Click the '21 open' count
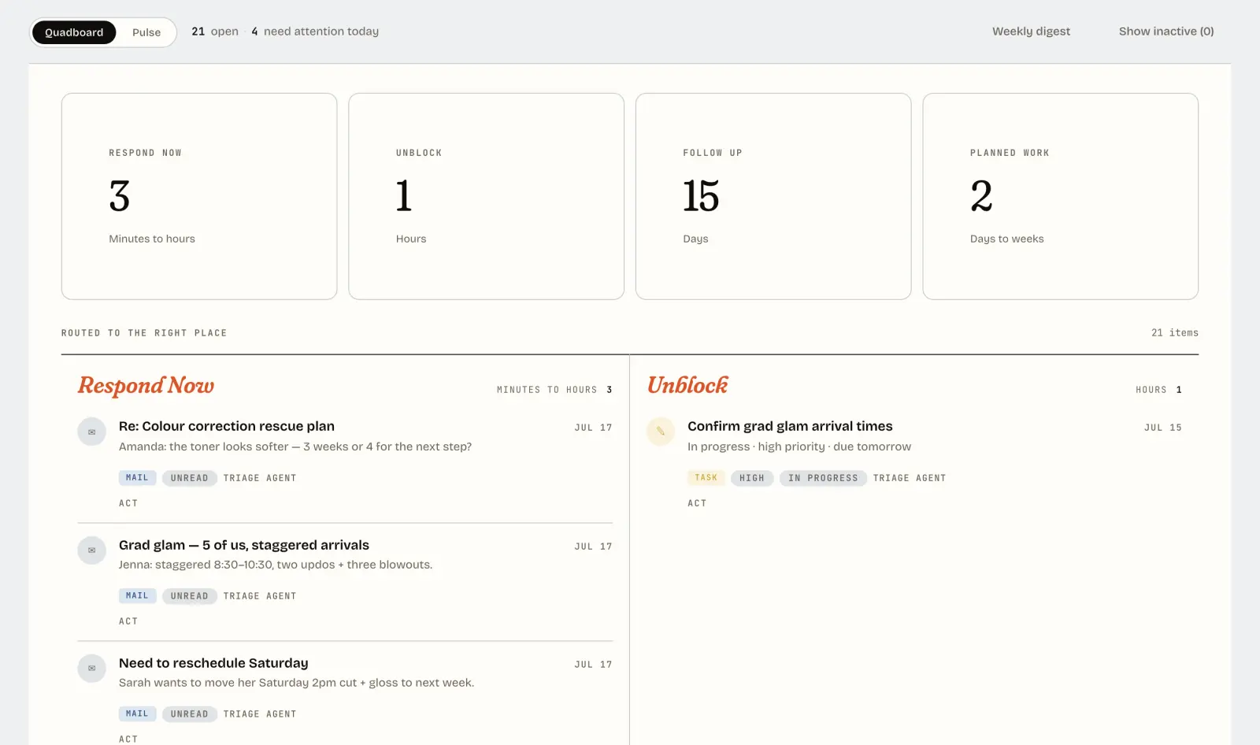Viewport: 1260px width, 745px height. pyautogui.click(x=215, y=32)
